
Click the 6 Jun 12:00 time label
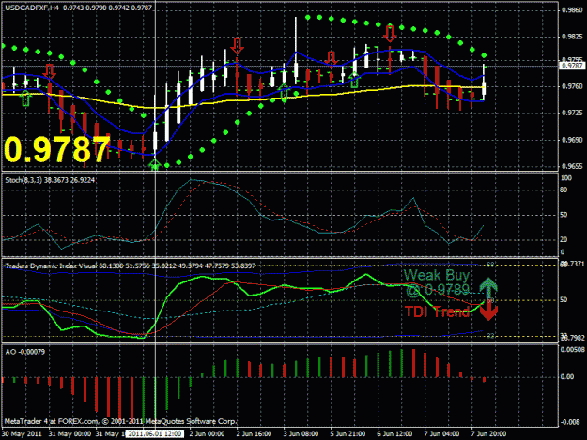point(394,434)
